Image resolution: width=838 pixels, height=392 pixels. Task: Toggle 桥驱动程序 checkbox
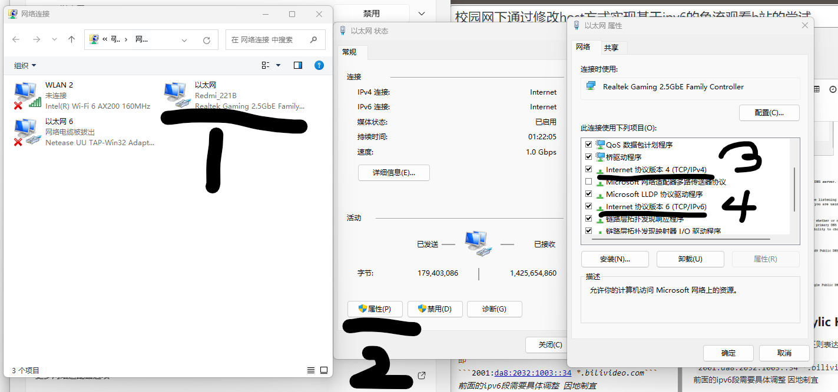(588, 157)
